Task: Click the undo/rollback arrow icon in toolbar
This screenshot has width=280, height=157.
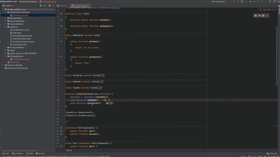Action: [x=270, y=1]
